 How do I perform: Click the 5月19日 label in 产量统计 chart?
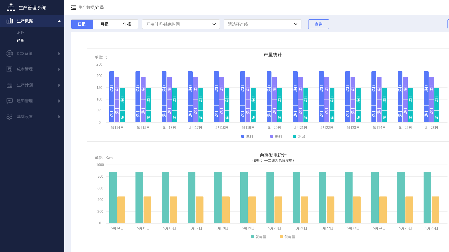(x=248, y=128)
